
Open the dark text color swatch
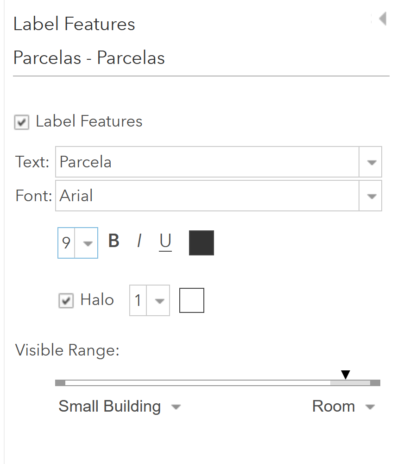tap(202, 242)
